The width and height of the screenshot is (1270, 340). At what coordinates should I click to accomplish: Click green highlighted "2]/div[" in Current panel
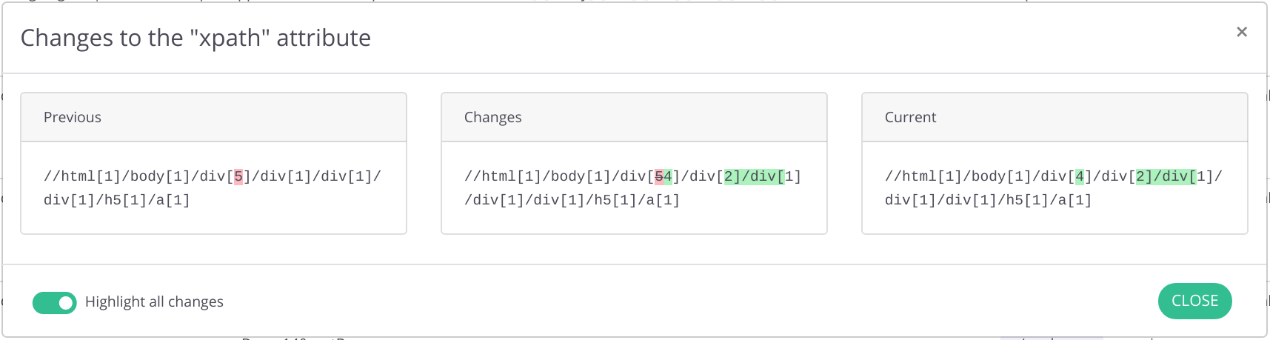coord(1166,176)
